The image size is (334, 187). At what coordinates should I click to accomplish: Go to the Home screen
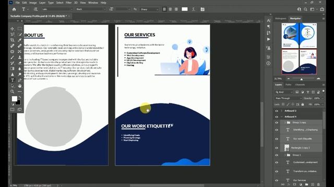[14, 9]
